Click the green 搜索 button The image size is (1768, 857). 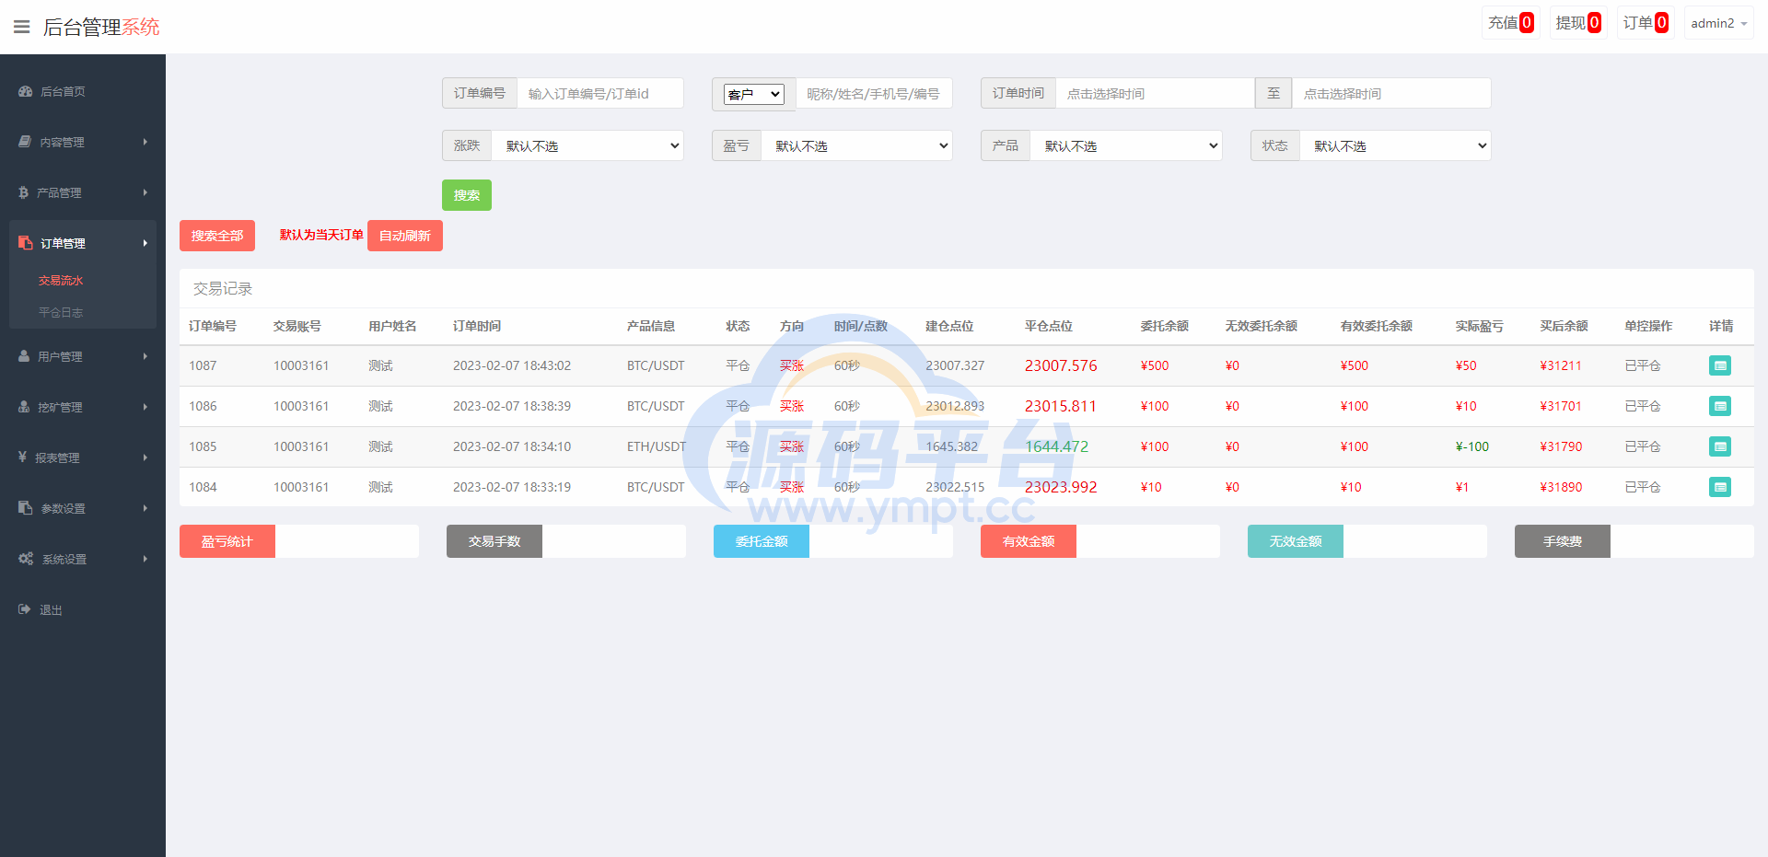click(x=467, y=195)
